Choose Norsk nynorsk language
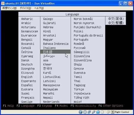Image resolution: width=134 pixels, height=115 pixels. 84,23
